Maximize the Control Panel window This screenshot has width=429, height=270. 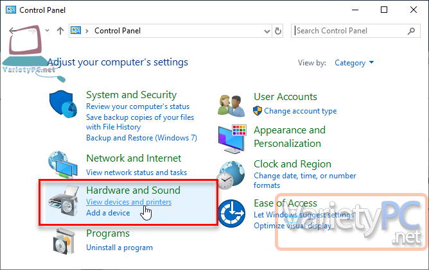point(384,10)
